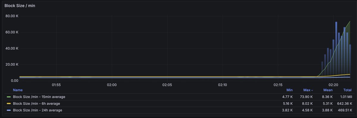357x118 pixels.
Task: Click the 73.90 K max value
Action: 306,97
